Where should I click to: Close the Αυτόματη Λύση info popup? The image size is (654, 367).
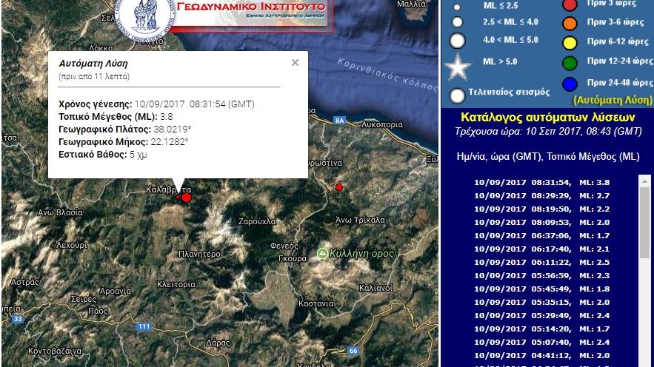coord(295,62)
